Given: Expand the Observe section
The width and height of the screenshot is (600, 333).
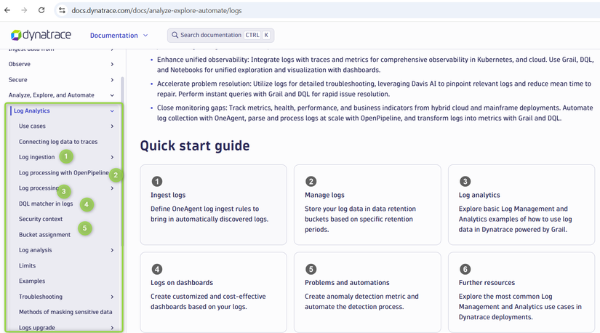Looking at the screenshot, I should (x=112, y=64).
